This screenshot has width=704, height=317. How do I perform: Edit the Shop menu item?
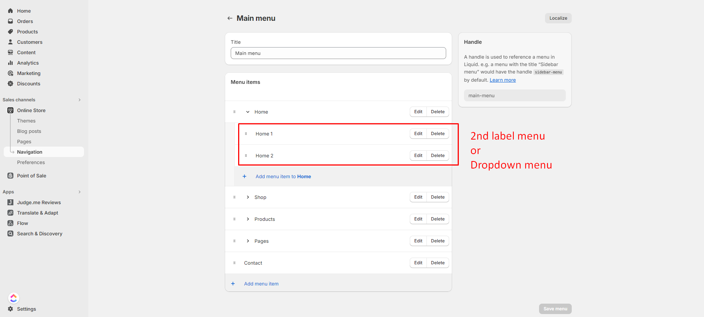coord(418,197)
